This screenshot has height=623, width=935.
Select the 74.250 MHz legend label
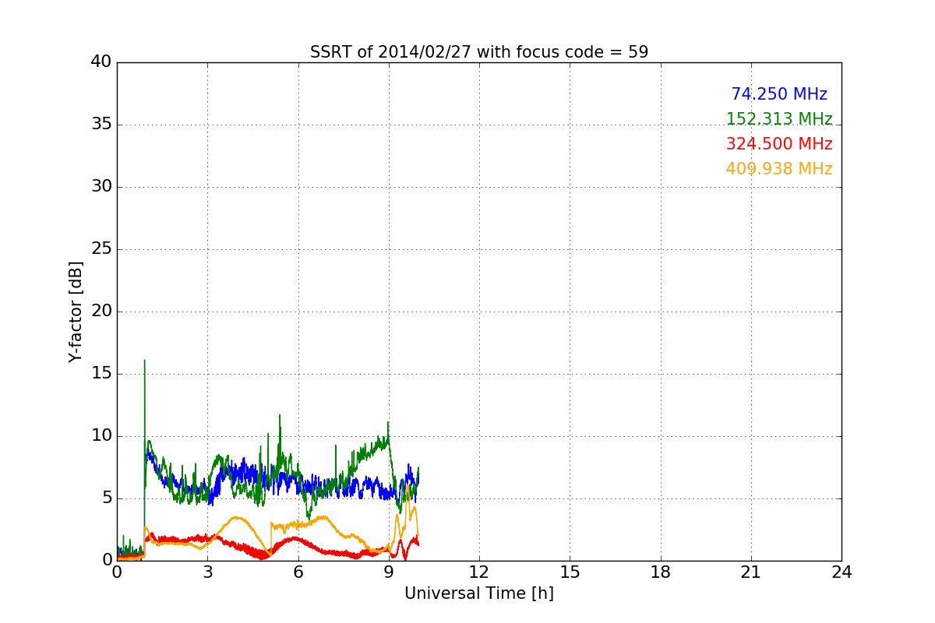tap(779, 94)
